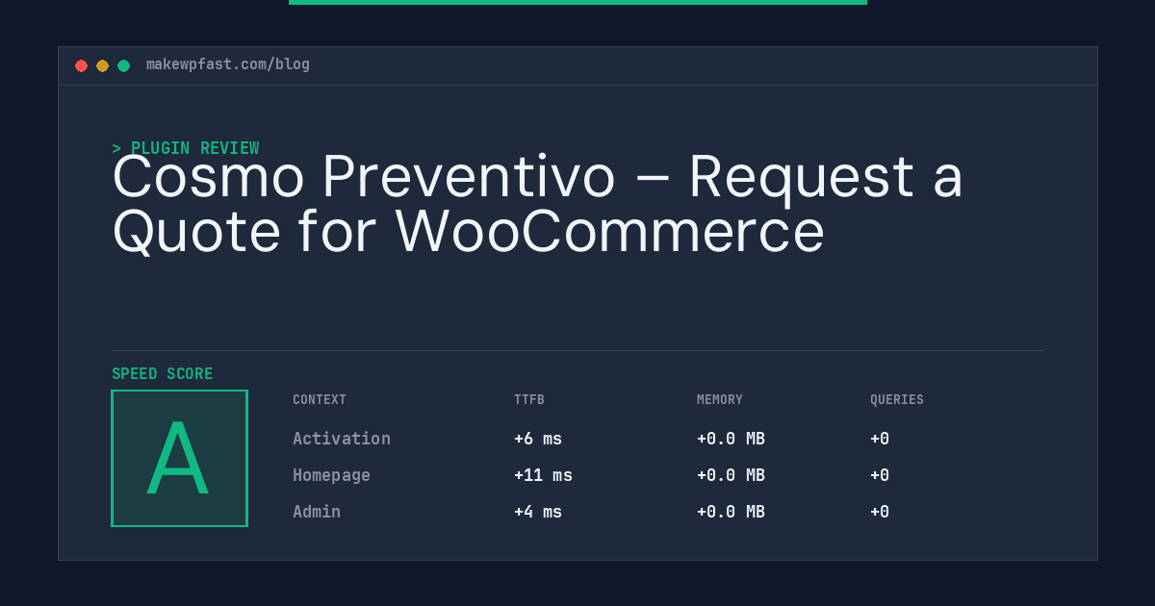
Task: Click the SPEED SCORE label
Action: (x=163, y=374)
